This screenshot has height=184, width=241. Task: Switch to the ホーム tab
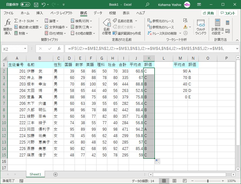pos(25,13)
